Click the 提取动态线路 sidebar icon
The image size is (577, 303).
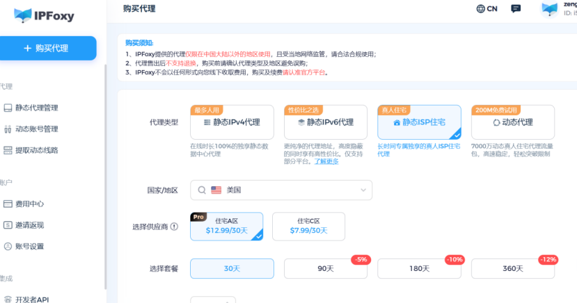(x=8, y=149)
